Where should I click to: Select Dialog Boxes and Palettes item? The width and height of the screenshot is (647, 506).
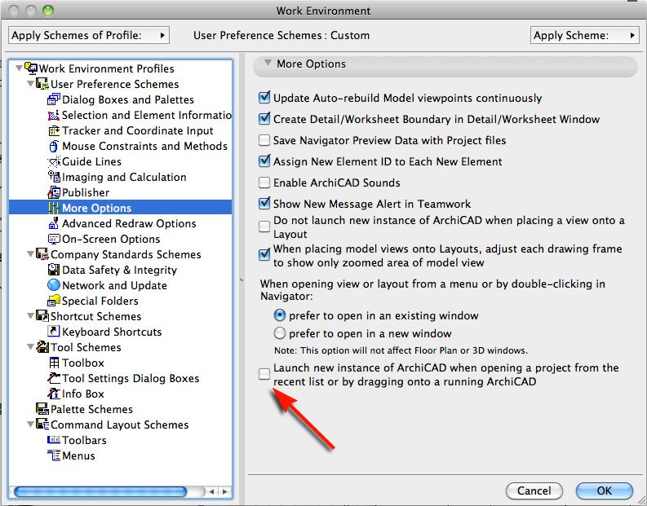coord(128,99)
